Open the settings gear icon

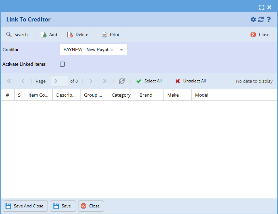pyautogui.click(x=253, y=19)
